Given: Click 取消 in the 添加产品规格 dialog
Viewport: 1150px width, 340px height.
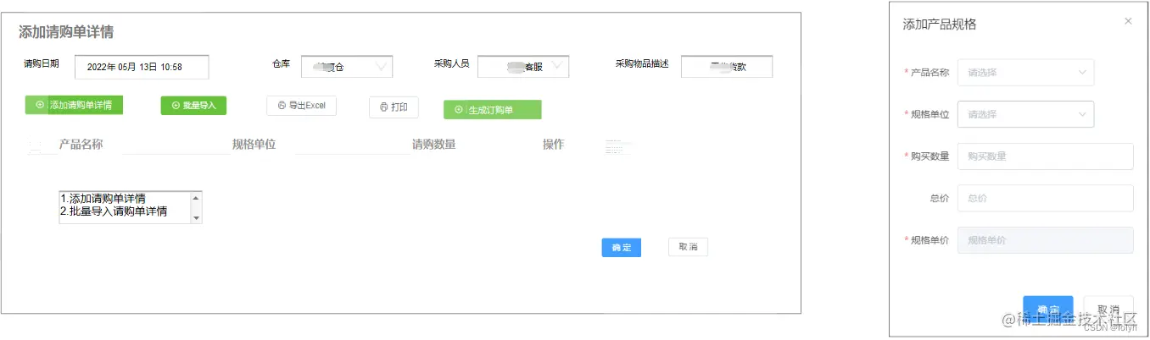Looking at the screenshot, I should tap(1108, 309).
